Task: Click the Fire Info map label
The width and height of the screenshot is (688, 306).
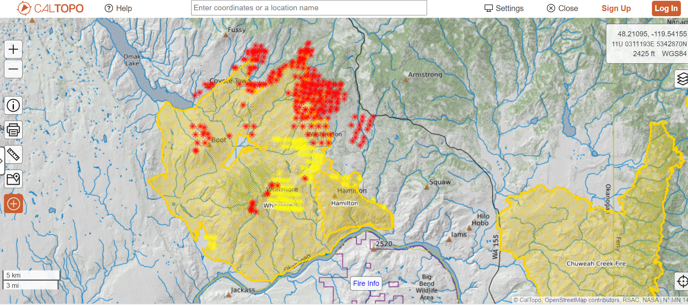Action: coord(366,283)
